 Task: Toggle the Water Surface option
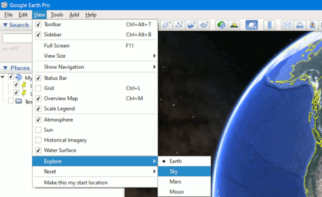coord(38,150)
